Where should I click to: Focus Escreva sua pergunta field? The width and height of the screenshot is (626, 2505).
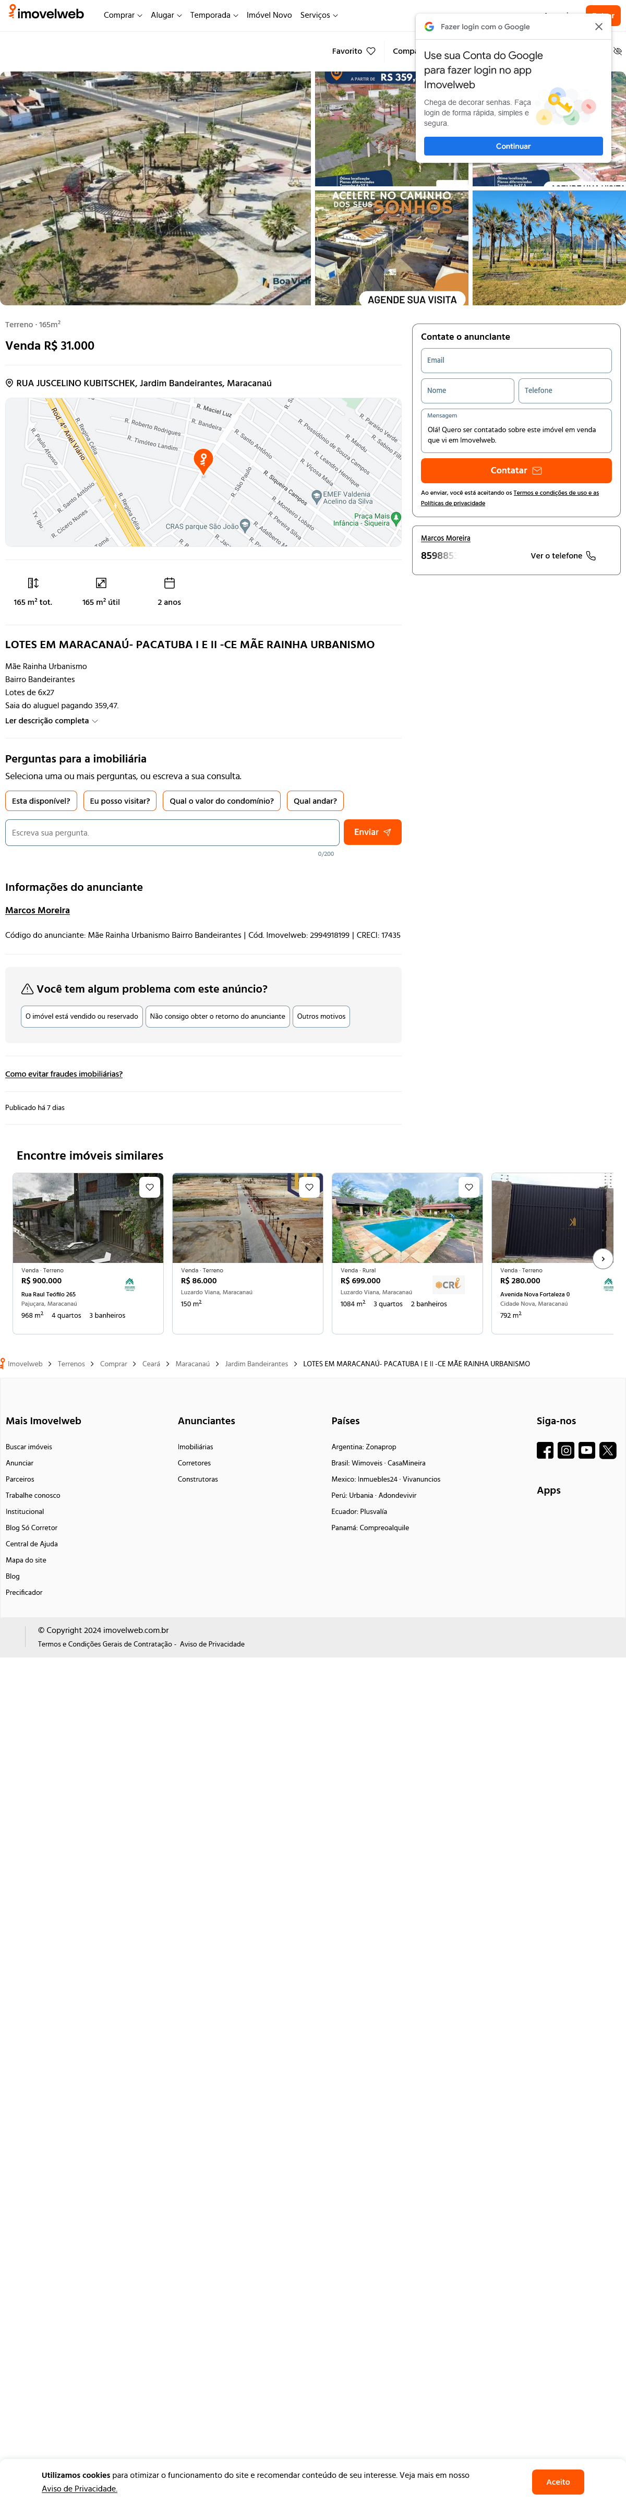(x=172, y=832)
